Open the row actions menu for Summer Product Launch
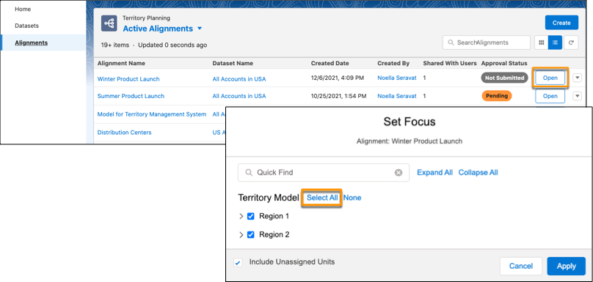The height and width of the screenshot is (282, 593). [x=577, y=96]
